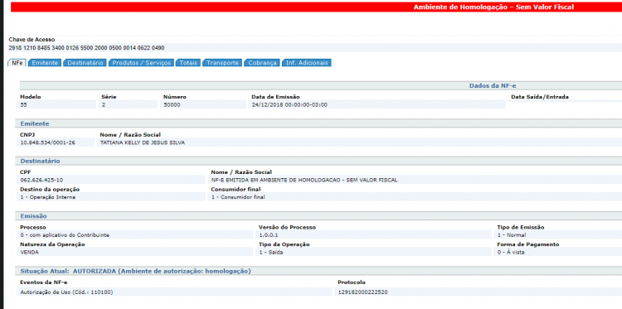Image resolution: width=622 pixels, height=309 pixels.
Task: Click the value 1 - Operação Interna
Action: click(47, 197)
